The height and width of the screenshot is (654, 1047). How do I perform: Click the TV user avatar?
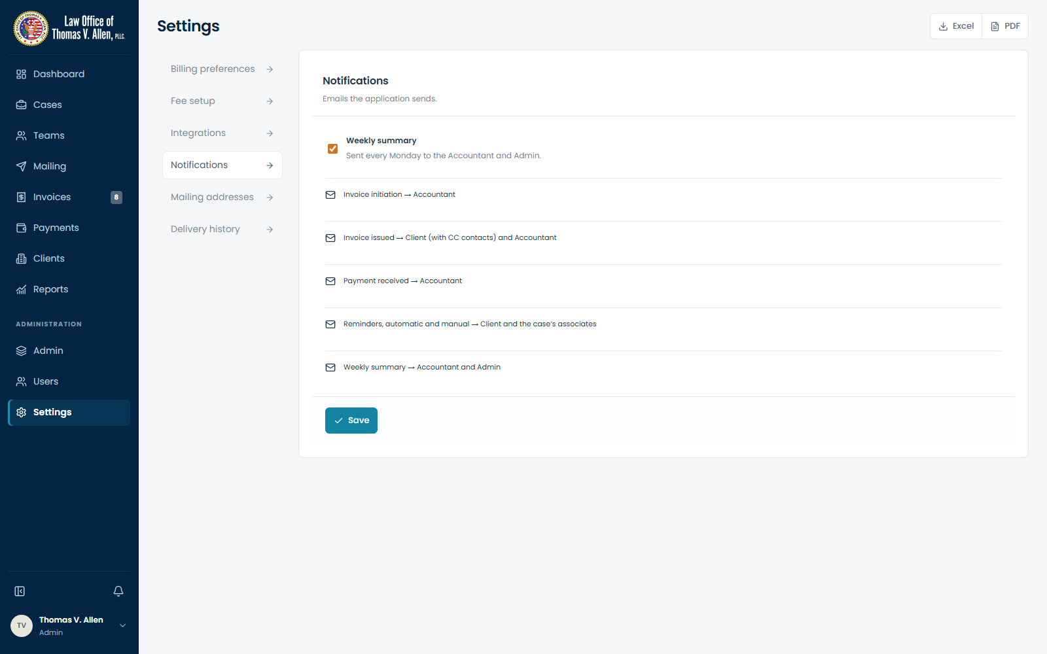[22, 626]
